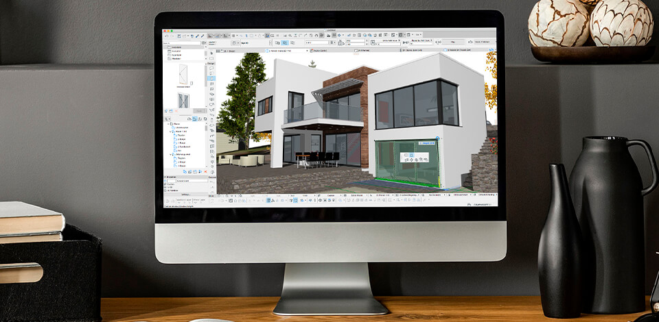Collapse the second expanded group in Navigator tree
The height and width of the screenshot is (322, 659).
(171, 132)
